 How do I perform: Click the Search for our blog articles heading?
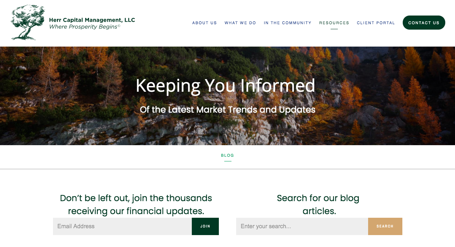click(318, 204)
